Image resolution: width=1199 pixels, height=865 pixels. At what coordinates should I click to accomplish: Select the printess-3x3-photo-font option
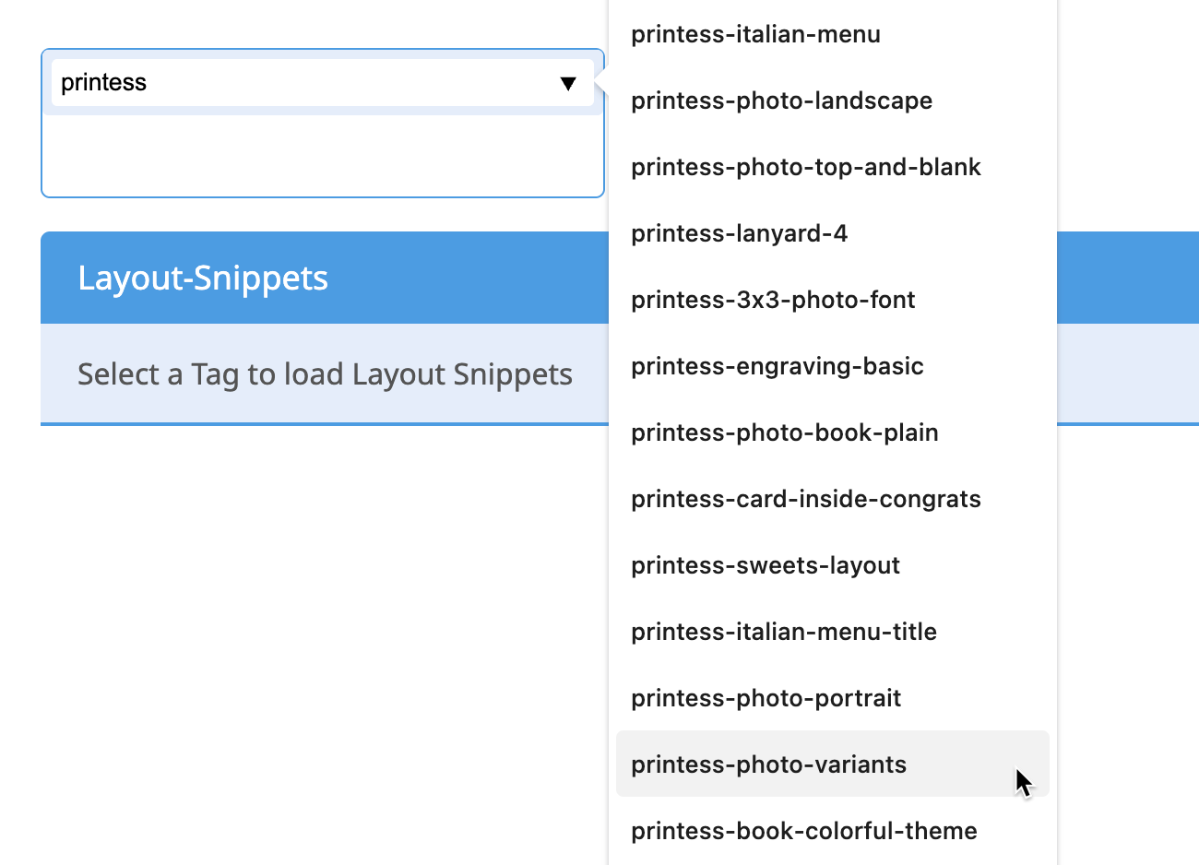pyautogui.click(x=773, y=300)
